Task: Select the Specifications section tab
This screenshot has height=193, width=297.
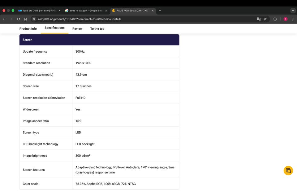Action: click(x=54, y=28)
